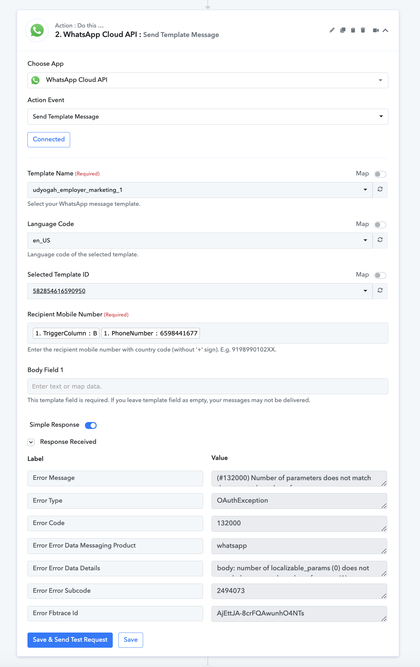Viewport: 420px width, 667px height.
Task: Delete step using trash icon
Action: [363, 30]
